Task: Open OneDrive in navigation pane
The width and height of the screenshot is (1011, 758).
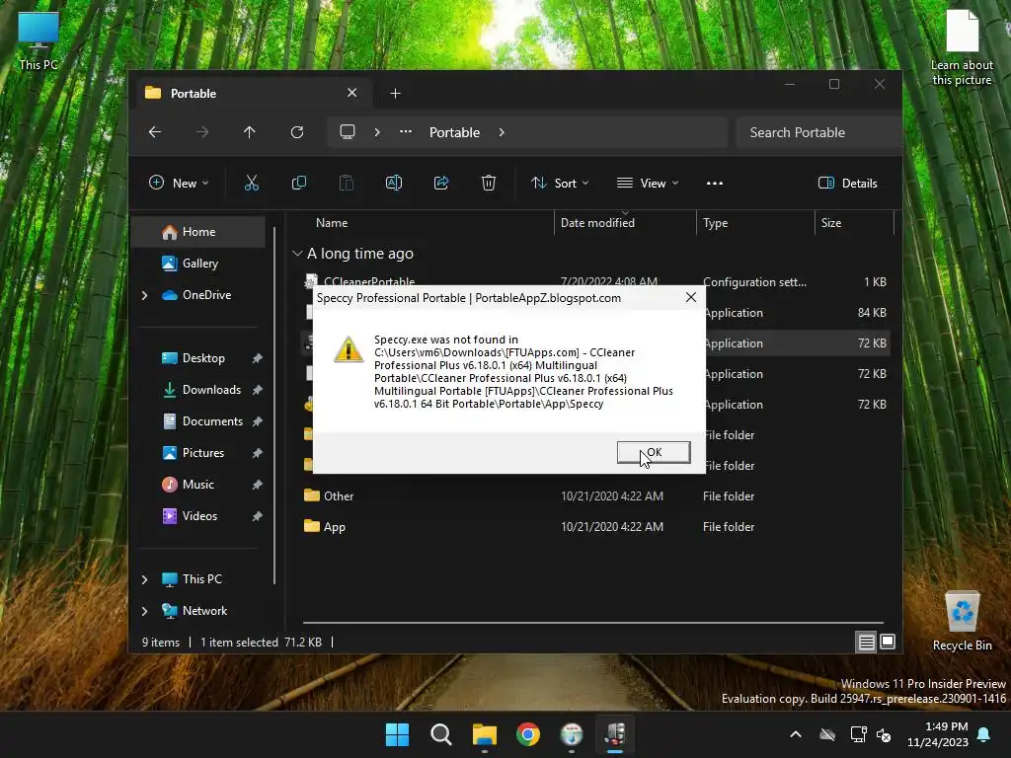Action: [x=206, y=294]
